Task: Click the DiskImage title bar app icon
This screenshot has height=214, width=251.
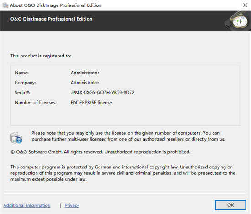Action: pyautogui.click(x=5, y=5)
